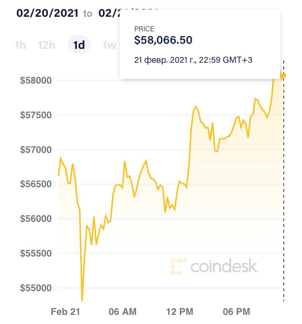Switch to the 1w time range
The height and width of the screenshot is (324, 302).
click(110, 45)
